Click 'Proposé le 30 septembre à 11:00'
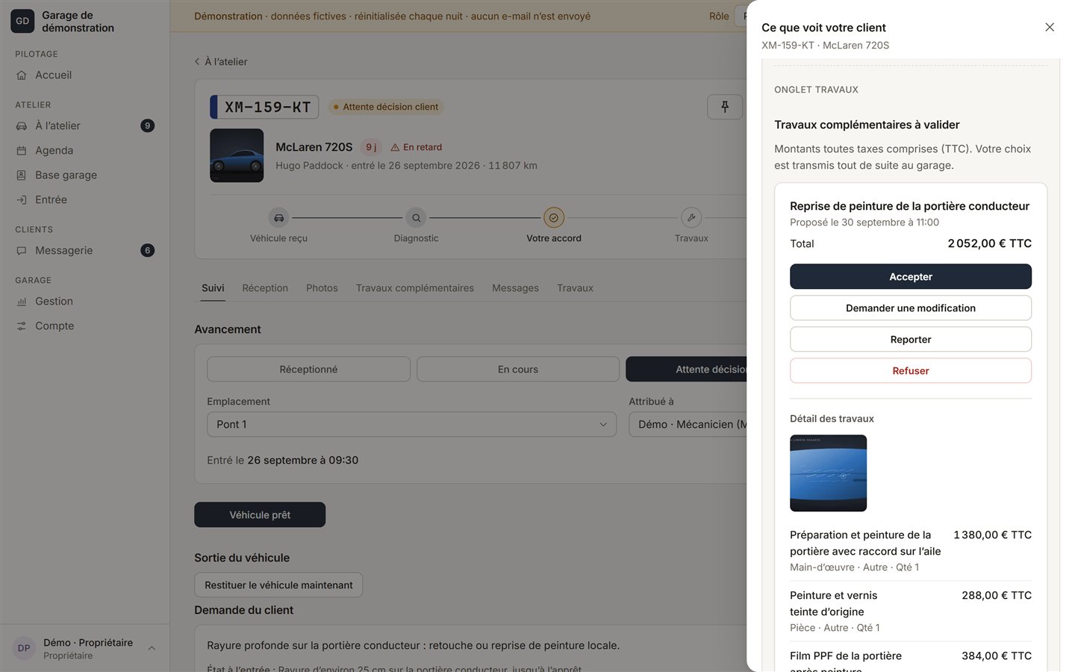The image size is (1075, 672). point(864,223)
